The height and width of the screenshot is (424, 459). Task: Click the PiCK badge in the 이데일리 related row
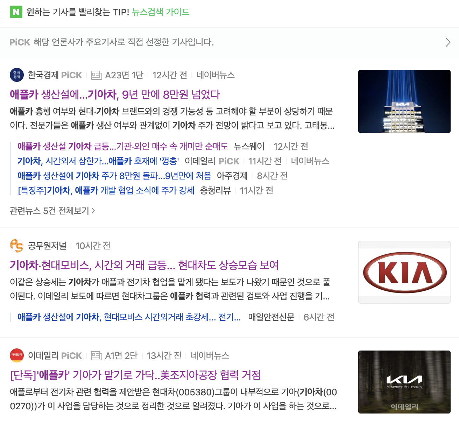pos(229,161)
